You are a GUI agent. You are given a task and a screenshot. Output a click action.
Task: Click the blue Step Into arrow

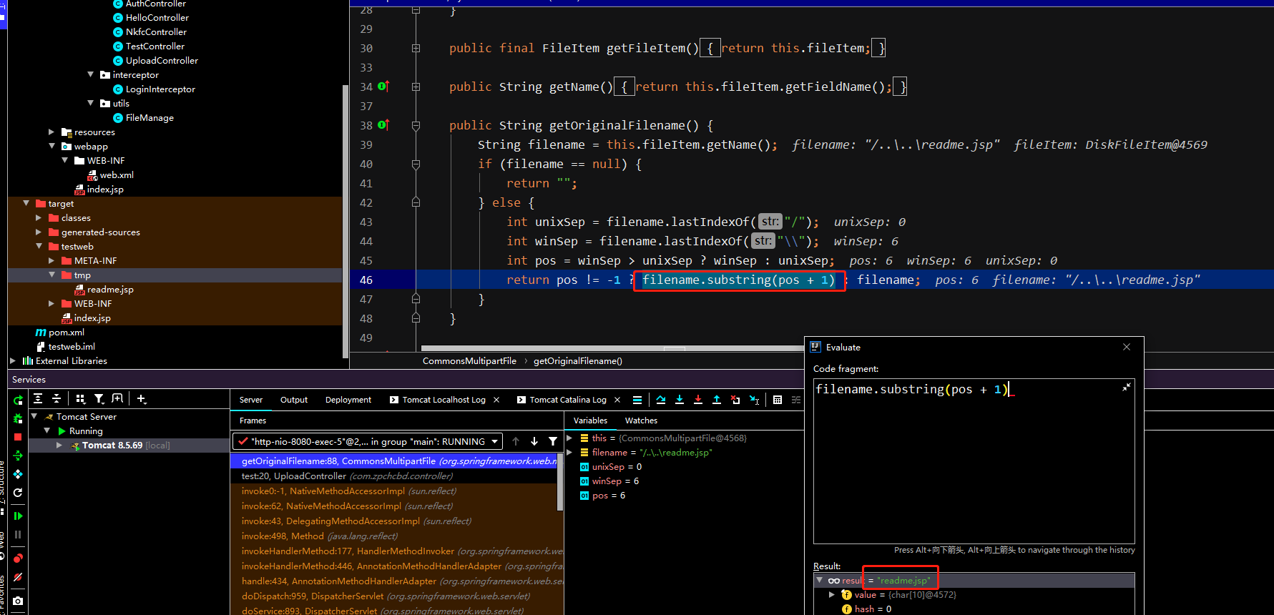coord(679,400)
